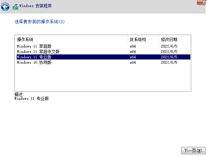Click x64 cell in Windows 11 专业版 row
The width and height of the screenshot is (207, 157).
[x=133, y=57]
